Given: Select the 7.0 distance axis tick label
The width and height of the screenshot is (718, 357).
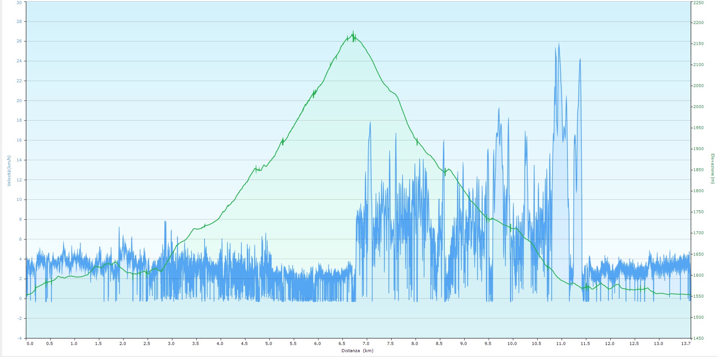Looking at the screenshot, I should (x=366, y=343).
